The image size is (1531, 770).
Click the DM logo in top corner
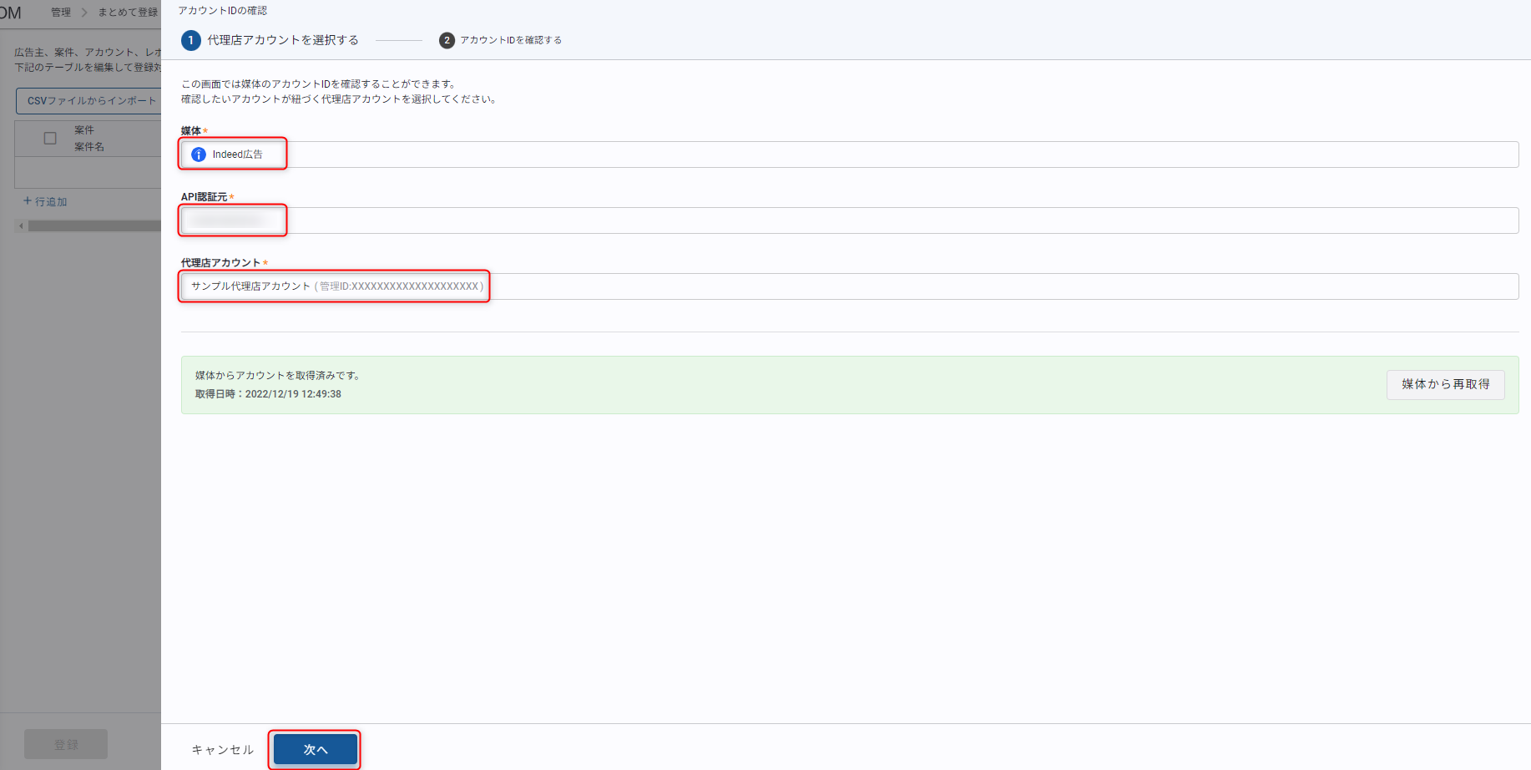tap(11, 13)
